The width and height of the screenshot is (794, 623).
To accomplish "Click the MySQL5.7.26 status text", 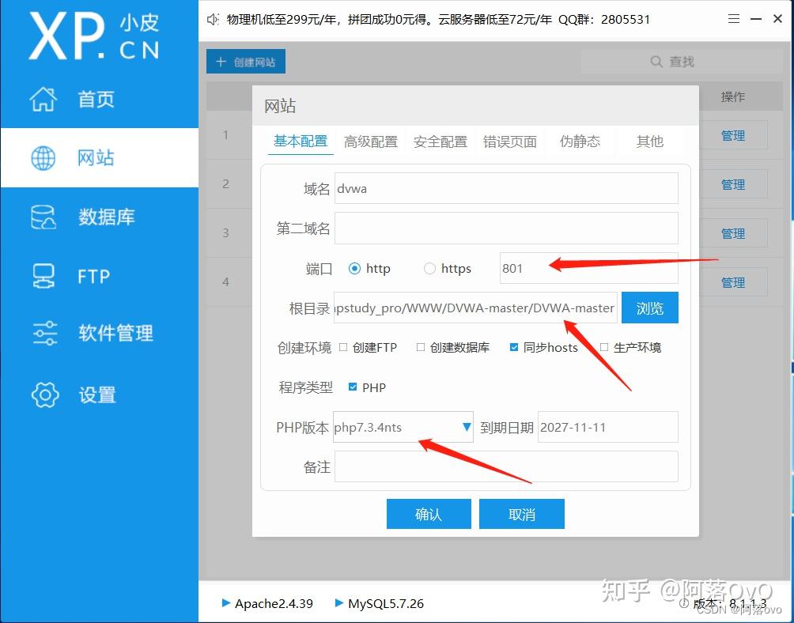I will point(386,603).
